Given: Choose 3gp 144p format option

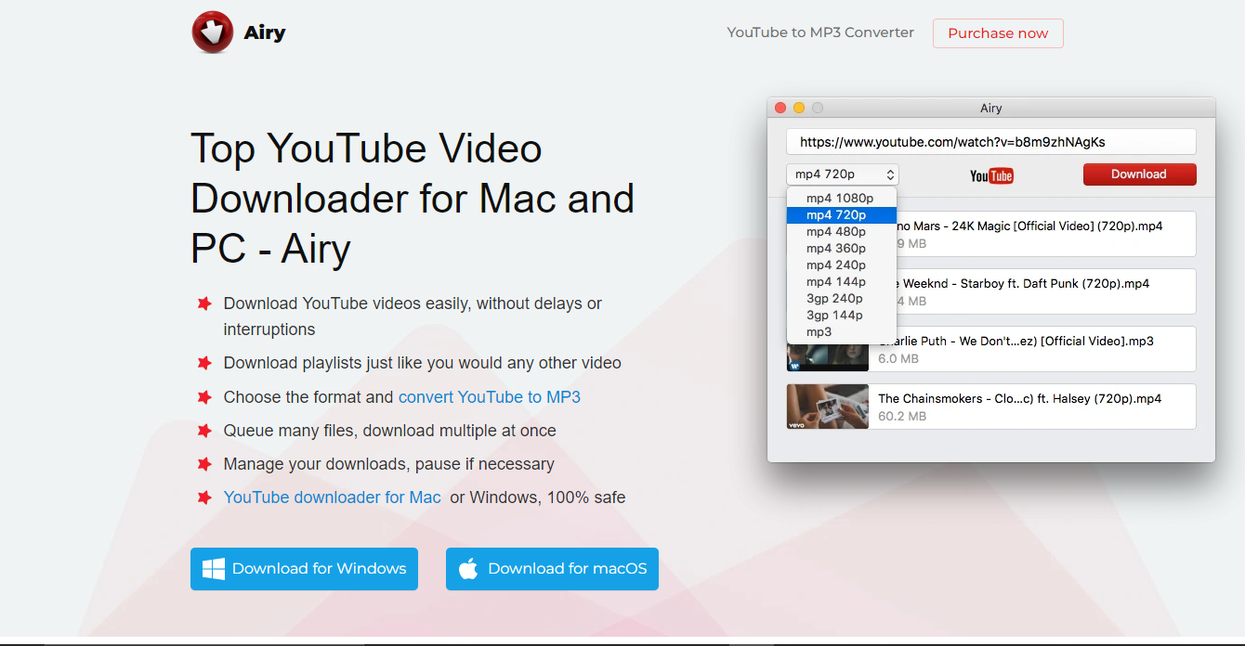Looking at the screenshot, I should [841, 315].
